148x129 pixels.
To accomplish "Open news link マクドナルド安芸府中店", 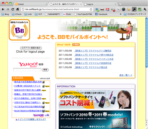I will (x=93, y=63).
